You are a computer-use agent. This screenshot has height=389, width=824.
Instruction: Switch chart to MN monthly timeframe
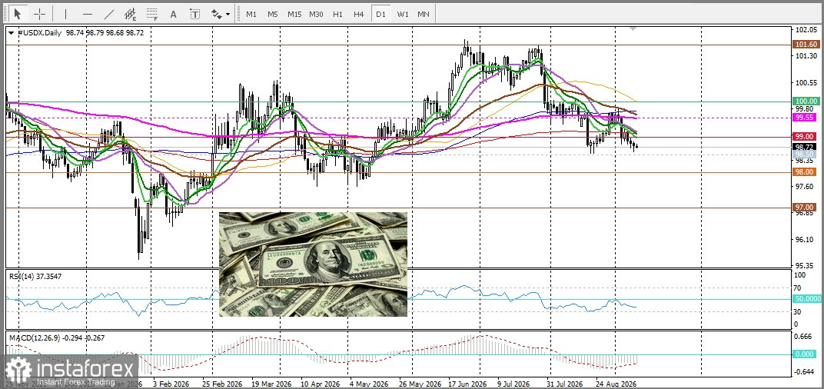(x=424, y=14)
